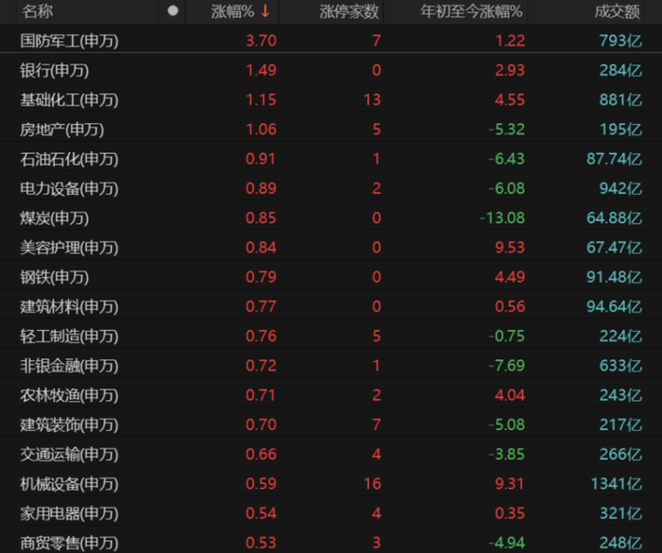Screen dimensions: 662x553
Task: Open 煤炭(申万) sector details
Action: 331,217
